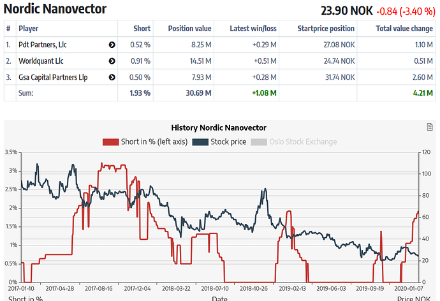The width and height of the screenshot is (440, 301).
Task: Select the 14.51 M position value
Action: 201,61
